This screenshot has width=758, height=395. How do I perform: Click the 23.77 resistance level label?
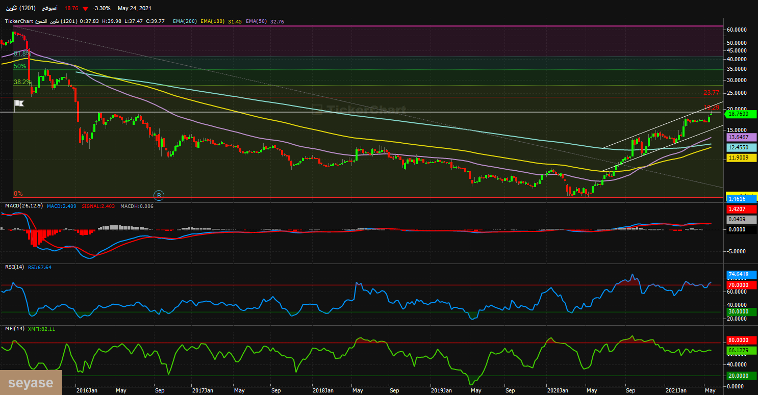[711, 93]
